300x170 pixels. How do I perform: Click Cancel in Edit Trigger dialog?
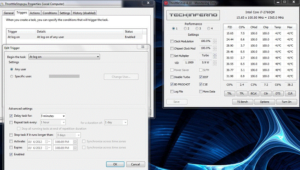click(x=135, y=164)
